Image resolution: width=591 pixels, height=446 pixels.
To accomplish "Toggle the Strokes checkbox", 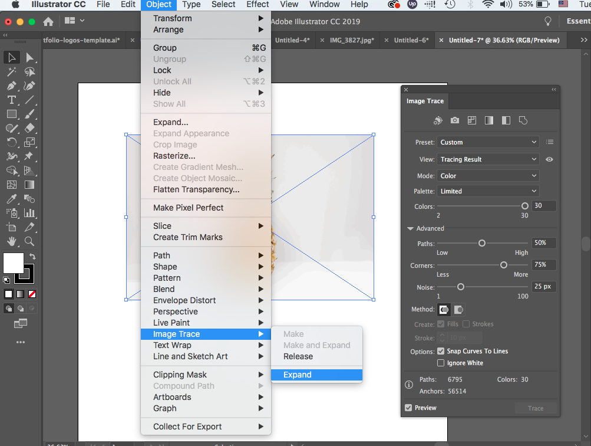I will tap(466, 324).
